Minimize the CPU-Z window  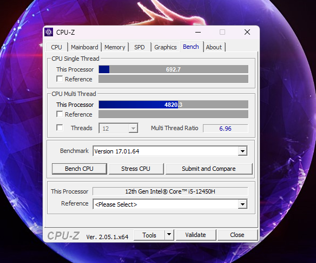click(198, 32)
